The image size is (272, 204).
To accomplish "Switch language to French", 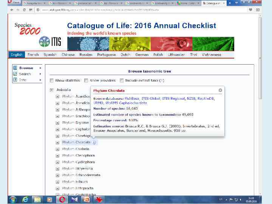I will 33,55.
